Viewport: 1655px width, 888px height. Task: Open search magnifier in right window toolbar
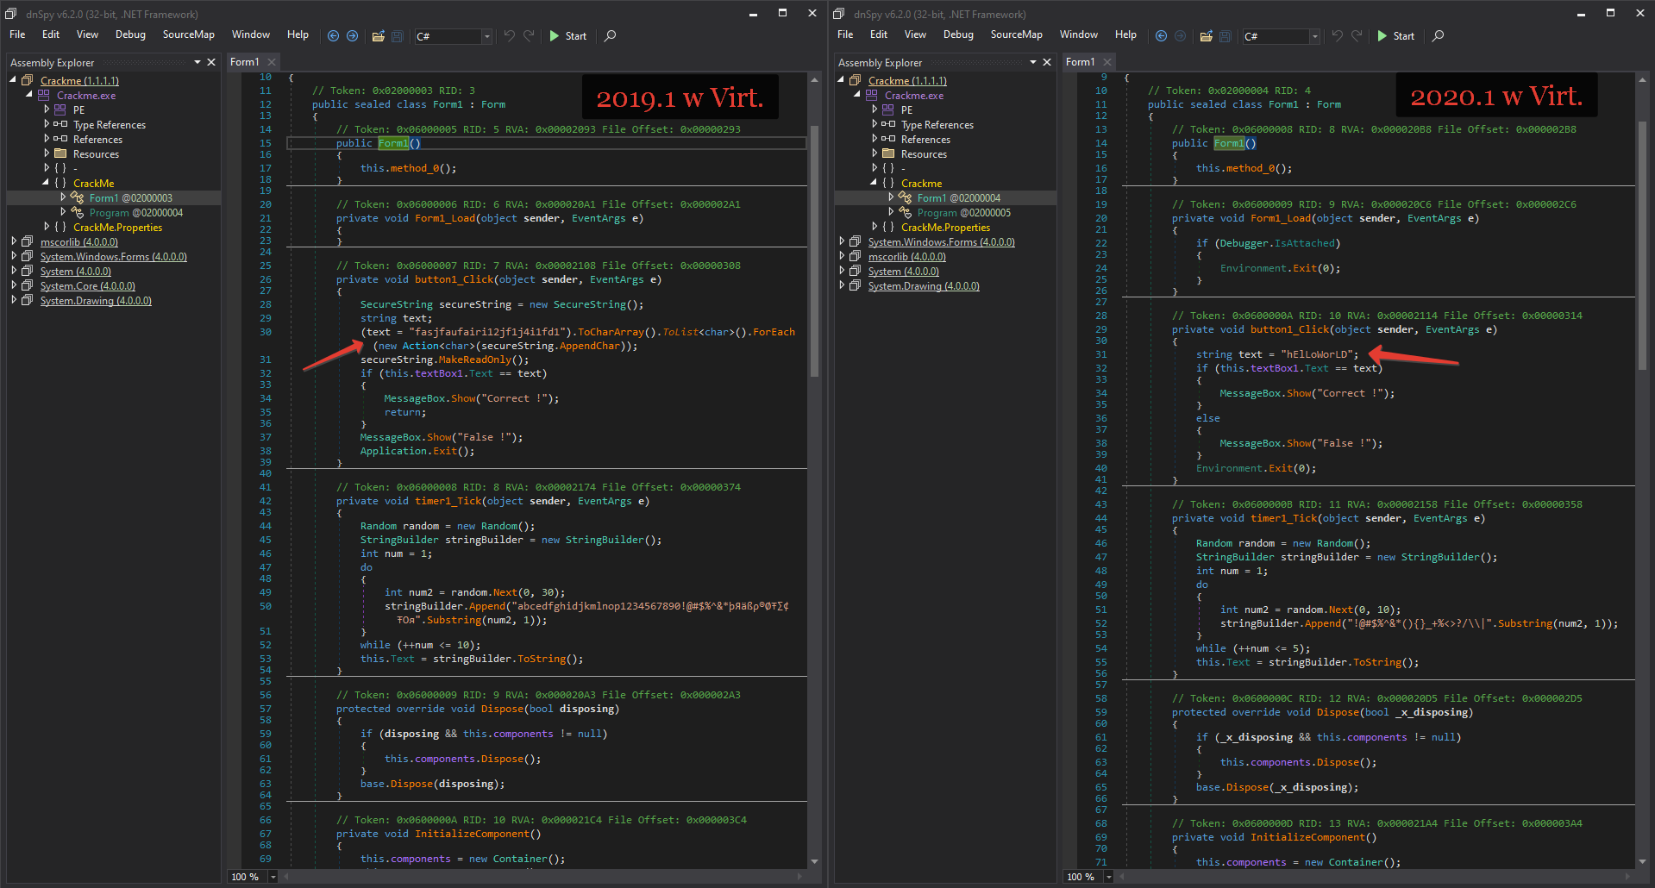tap(1438, 36)
